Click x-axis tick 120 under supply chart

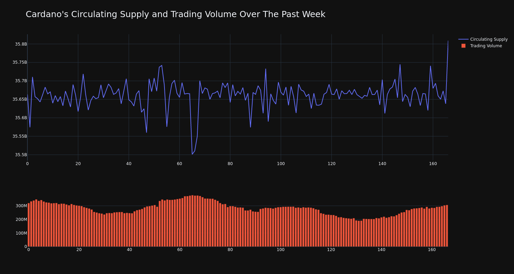[x=332, y=164]
